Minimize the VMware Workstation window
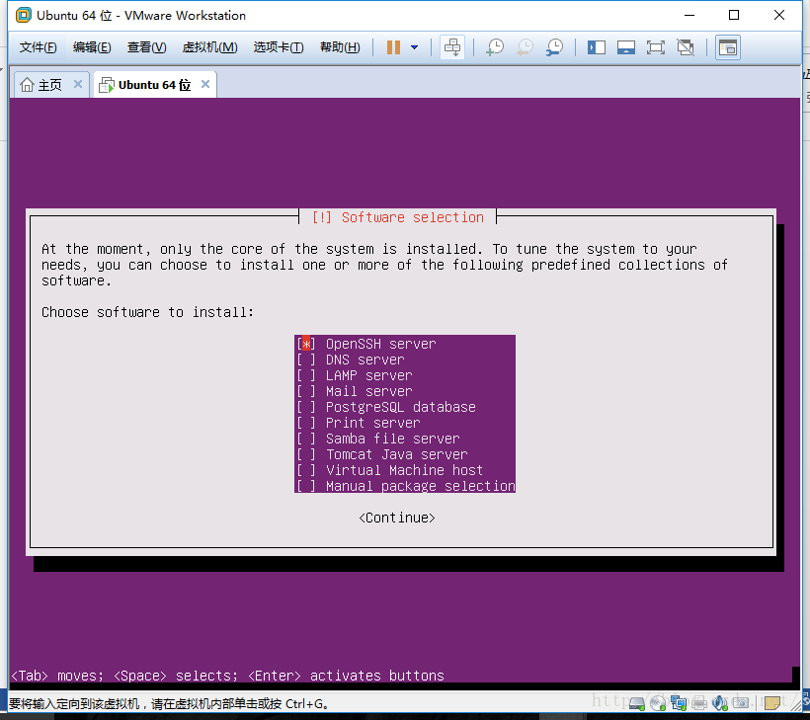 689,15
